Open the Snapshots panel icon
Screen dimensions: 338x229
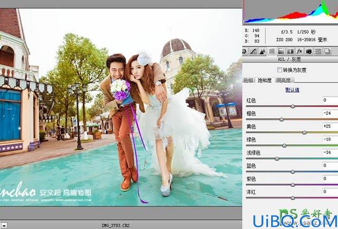pos(327,51)
